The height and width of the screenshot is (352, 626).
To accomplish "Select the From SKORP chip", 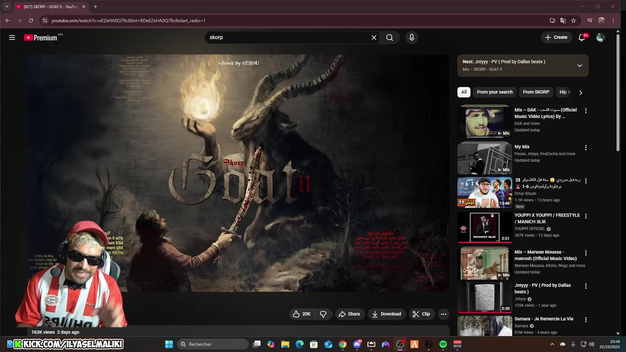I will (x=536, y=92).
